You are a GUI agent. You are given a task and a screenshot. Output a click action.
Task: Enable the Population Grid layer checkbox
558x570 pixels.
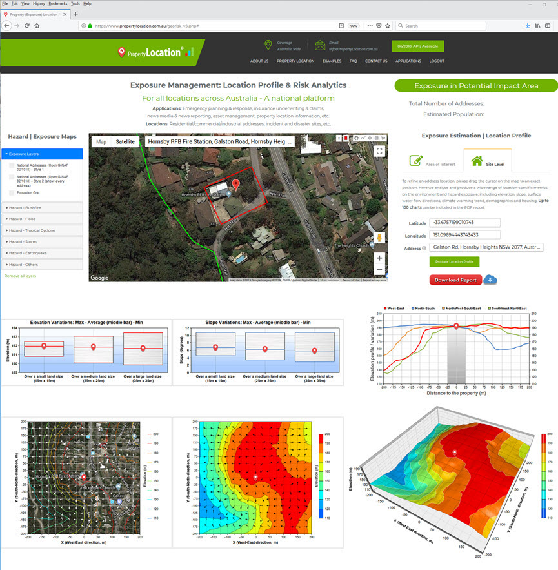click(12, 192)
